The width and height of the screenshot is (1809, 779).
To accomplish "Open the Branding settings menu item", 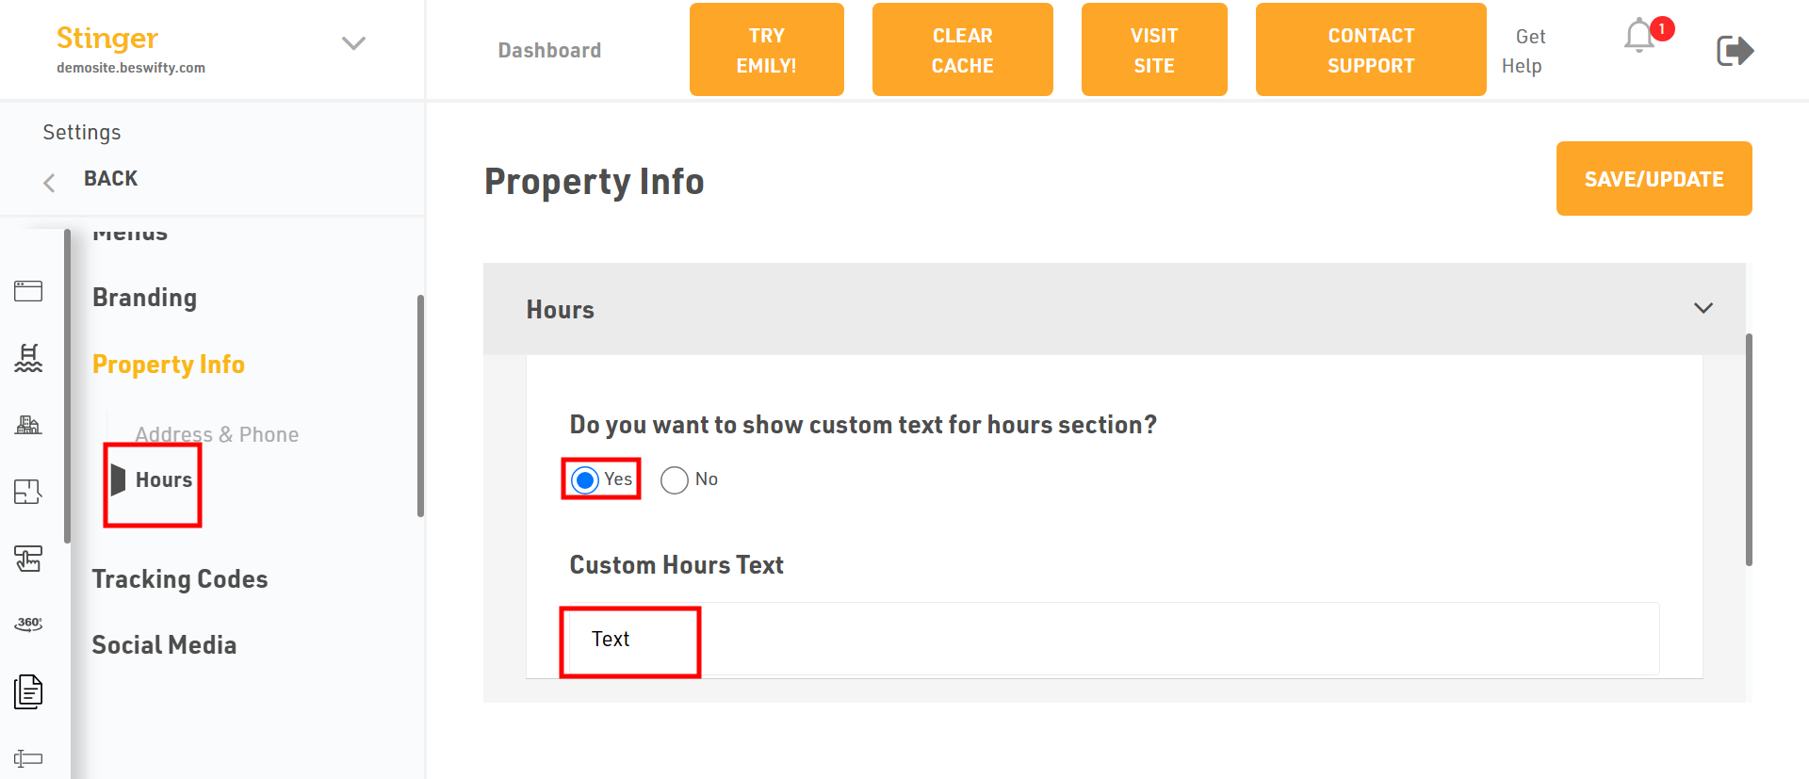I will [x=145, y=298].
